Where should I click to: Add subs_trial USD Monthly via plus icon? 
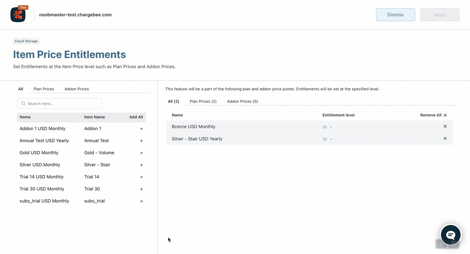(x=141, y=201)
